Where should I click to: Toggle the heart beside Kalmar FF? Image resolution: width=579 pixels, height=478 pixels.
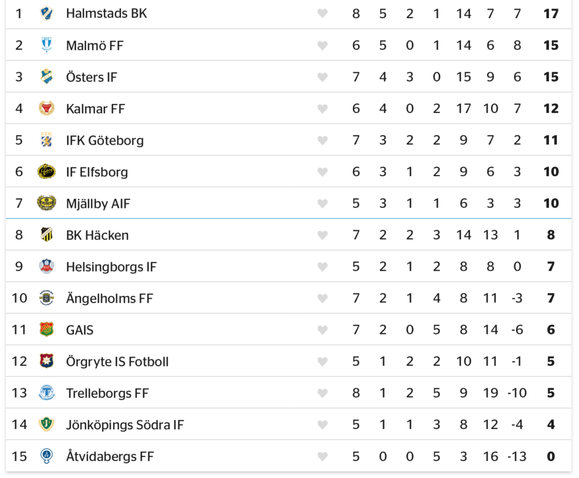[x=322, y=109]
